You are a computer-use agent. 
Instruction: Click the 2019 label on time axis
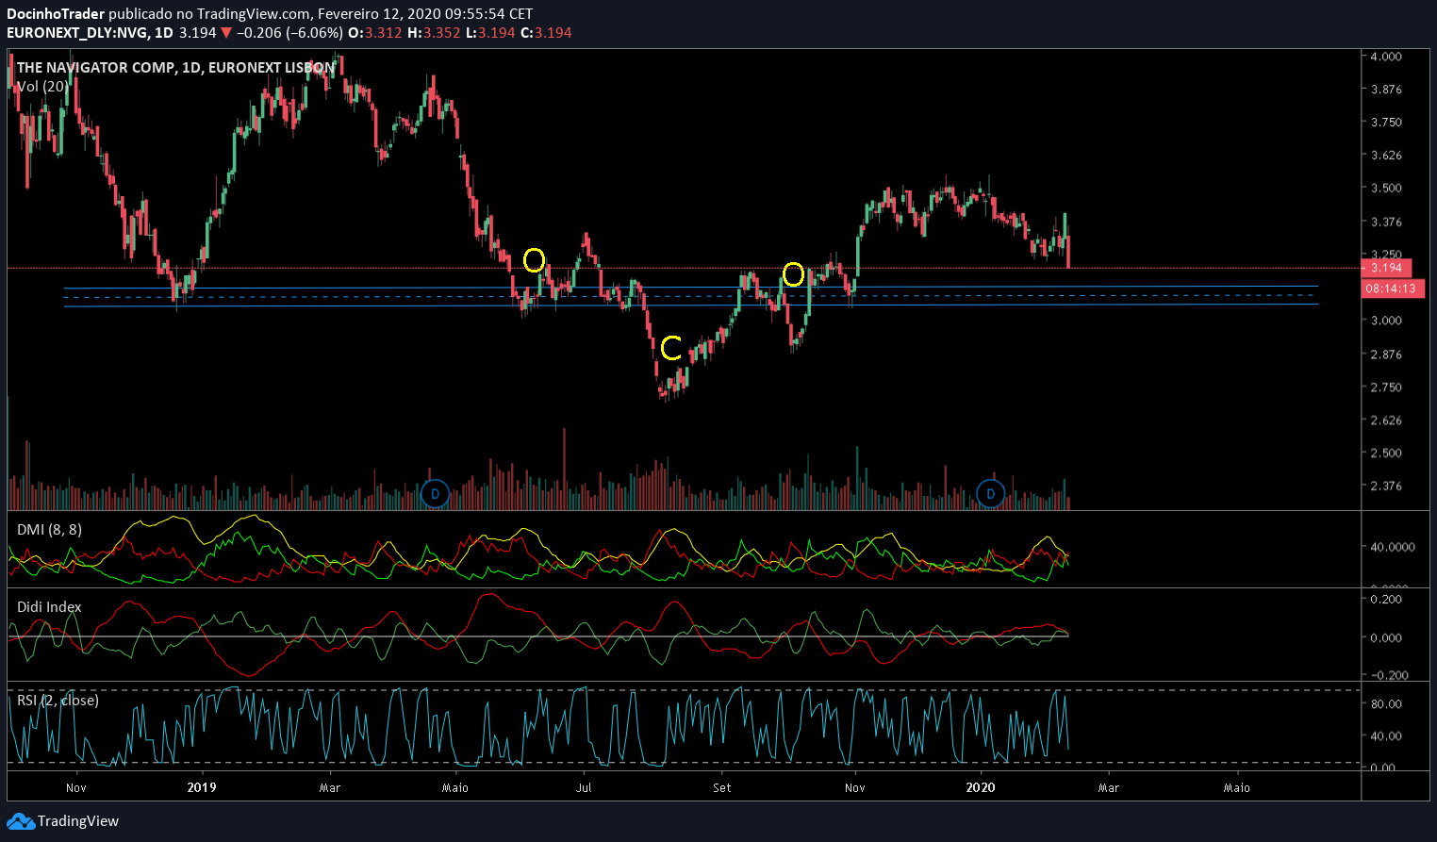click(x=201, y=787)
